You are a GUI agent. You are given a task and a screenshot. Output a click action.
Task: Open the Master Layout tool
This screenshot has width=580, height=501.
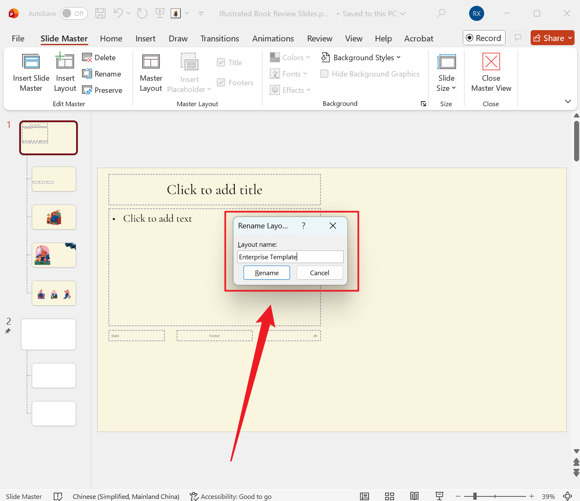(x=151, y=62)
